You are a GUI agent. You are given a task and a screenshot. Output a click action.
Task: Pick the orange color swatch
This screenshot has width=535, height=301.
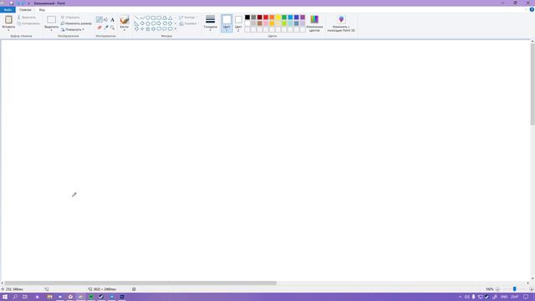272,17
